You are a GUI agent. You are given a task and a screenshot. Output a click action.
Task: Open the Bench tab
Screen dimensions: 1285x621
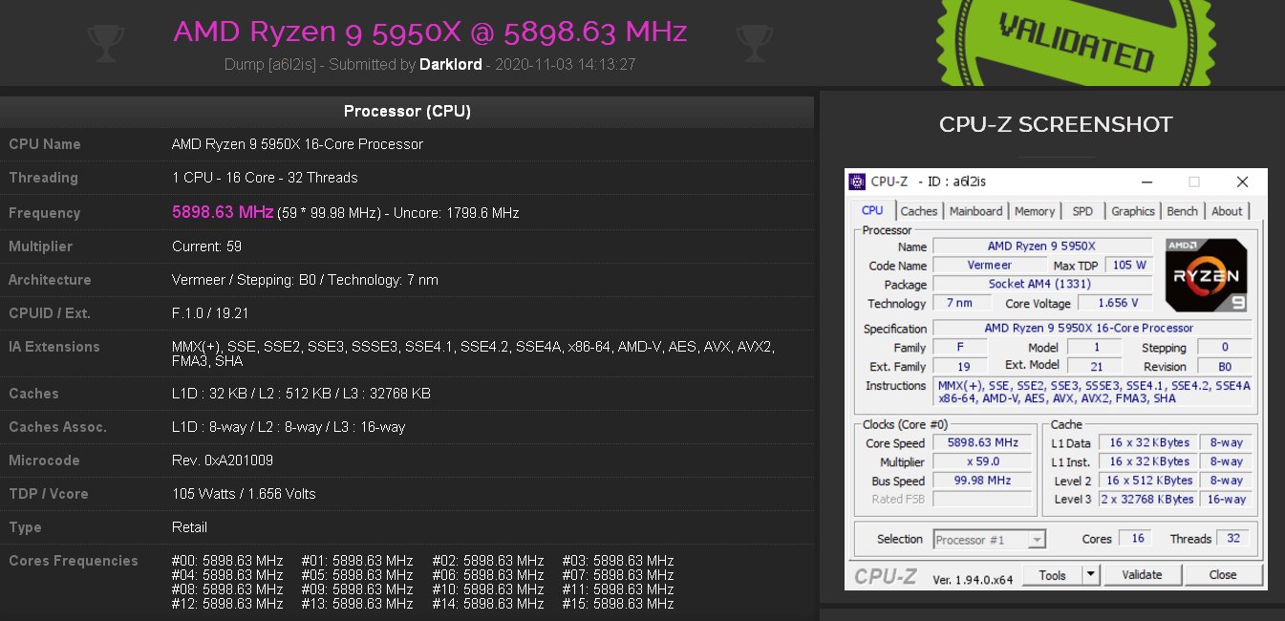(1182, 211)
